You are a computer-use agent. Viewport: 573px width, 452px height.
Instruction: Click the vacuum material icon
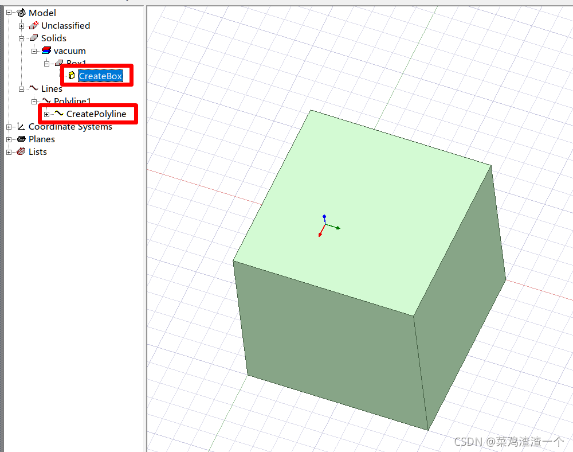point(46,50)
